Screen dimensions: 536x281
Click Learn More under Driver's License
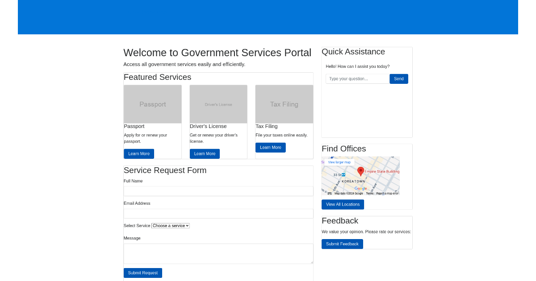coord(205,153)
